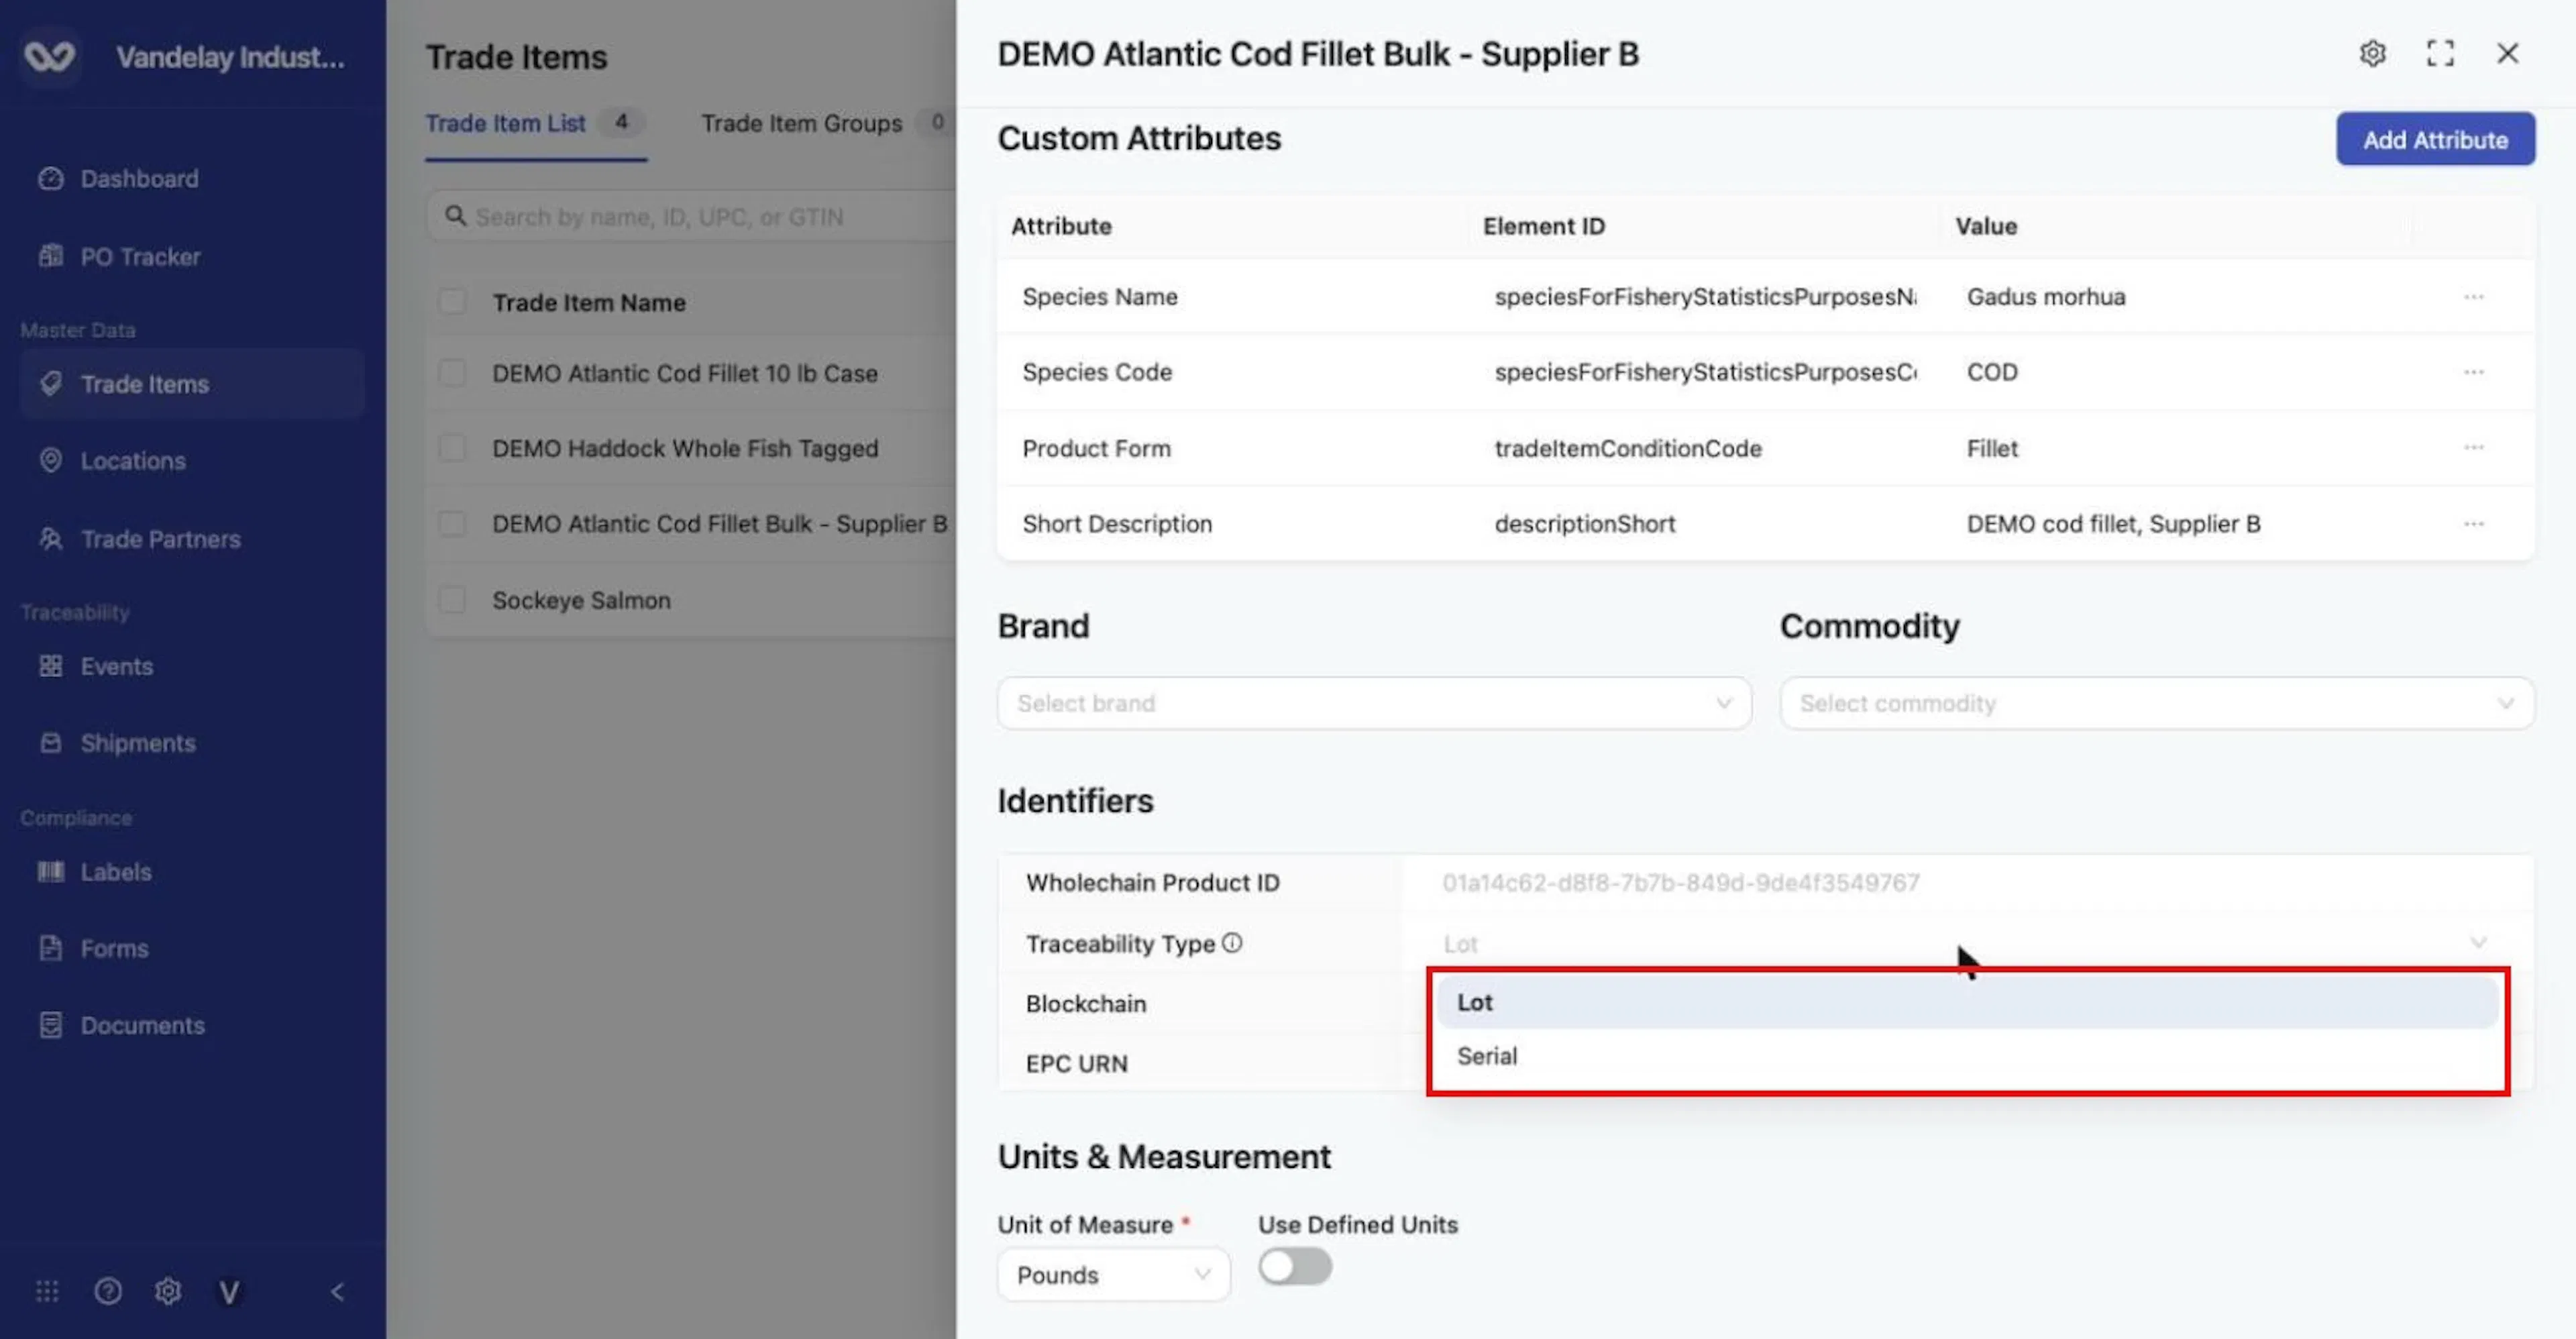2576x1339 pixels.
Task: Open the help question mark icon
Action: click(x=108, y=1291)
